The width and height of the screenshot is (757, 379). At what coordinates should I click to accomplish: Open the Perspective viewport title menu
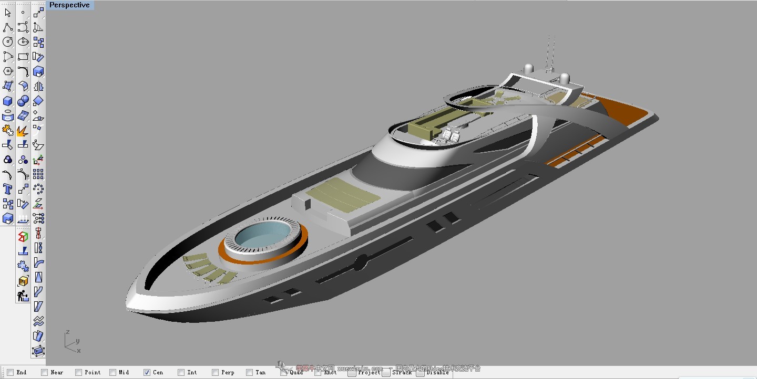(69, 5)
